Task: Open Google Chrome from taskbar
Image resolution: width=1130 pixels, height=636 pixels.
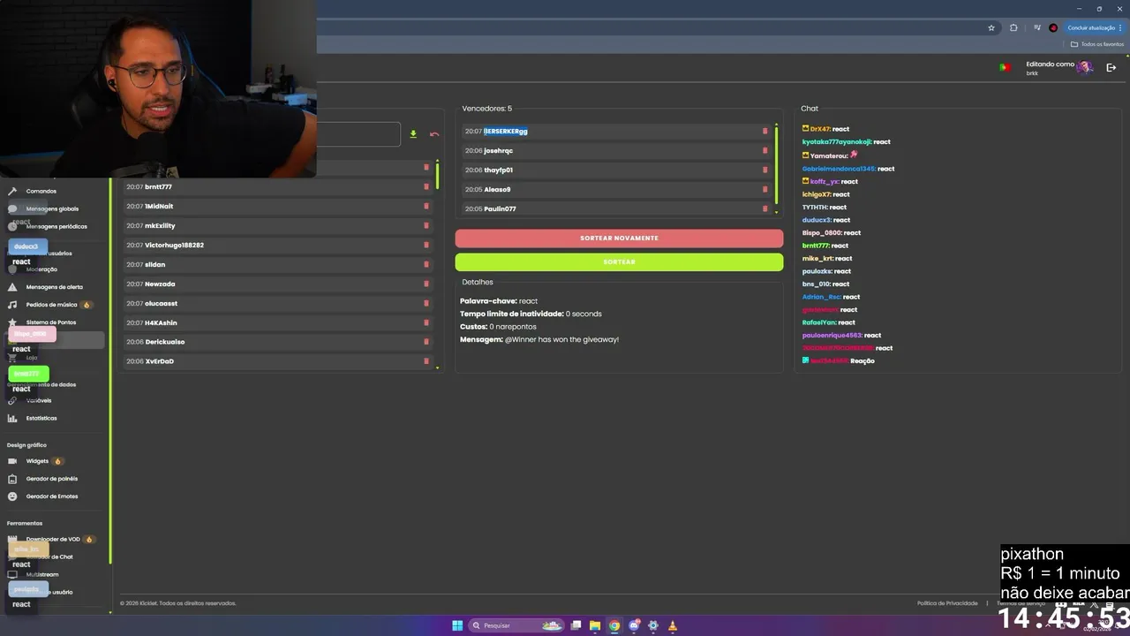Action: (614, 625)
